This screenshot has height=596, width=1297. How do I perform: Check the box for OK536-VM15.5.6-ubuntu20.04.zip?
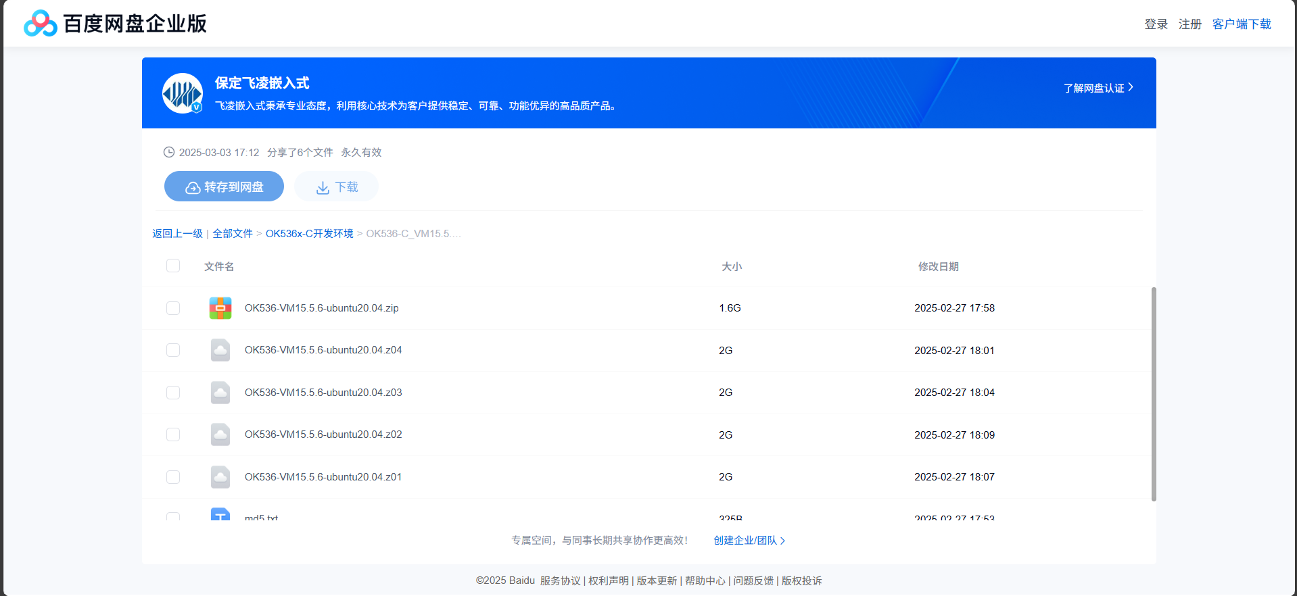click(x=173, y=308)
